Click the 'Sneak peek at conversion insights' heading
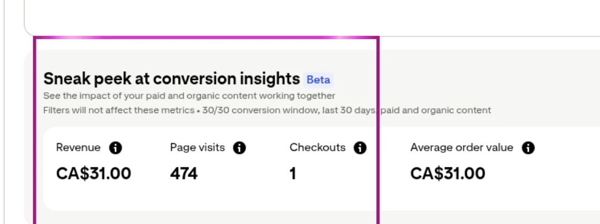The width and height of the screenshot is (600, 224). [171, 79]
